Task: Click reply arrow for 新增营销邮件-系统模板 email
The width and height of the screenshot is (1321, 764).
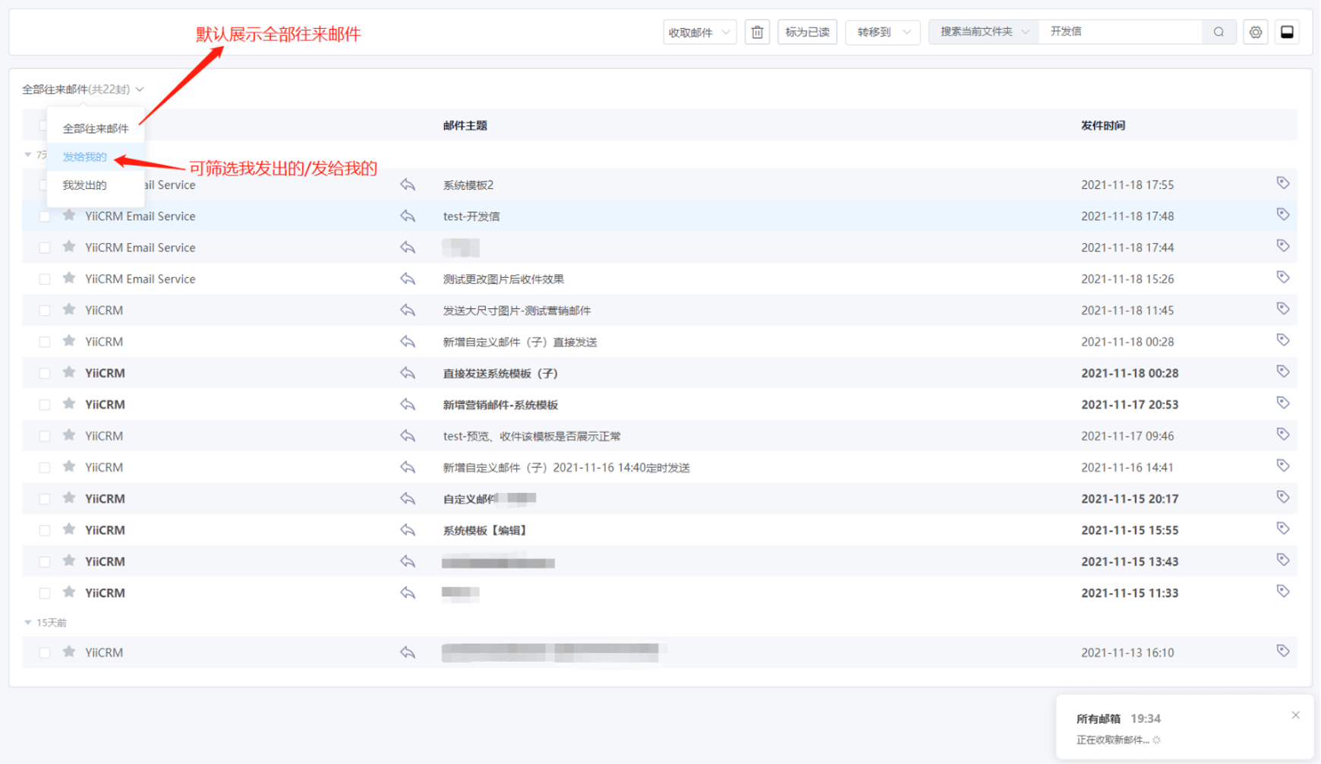Action: [408, 404]
